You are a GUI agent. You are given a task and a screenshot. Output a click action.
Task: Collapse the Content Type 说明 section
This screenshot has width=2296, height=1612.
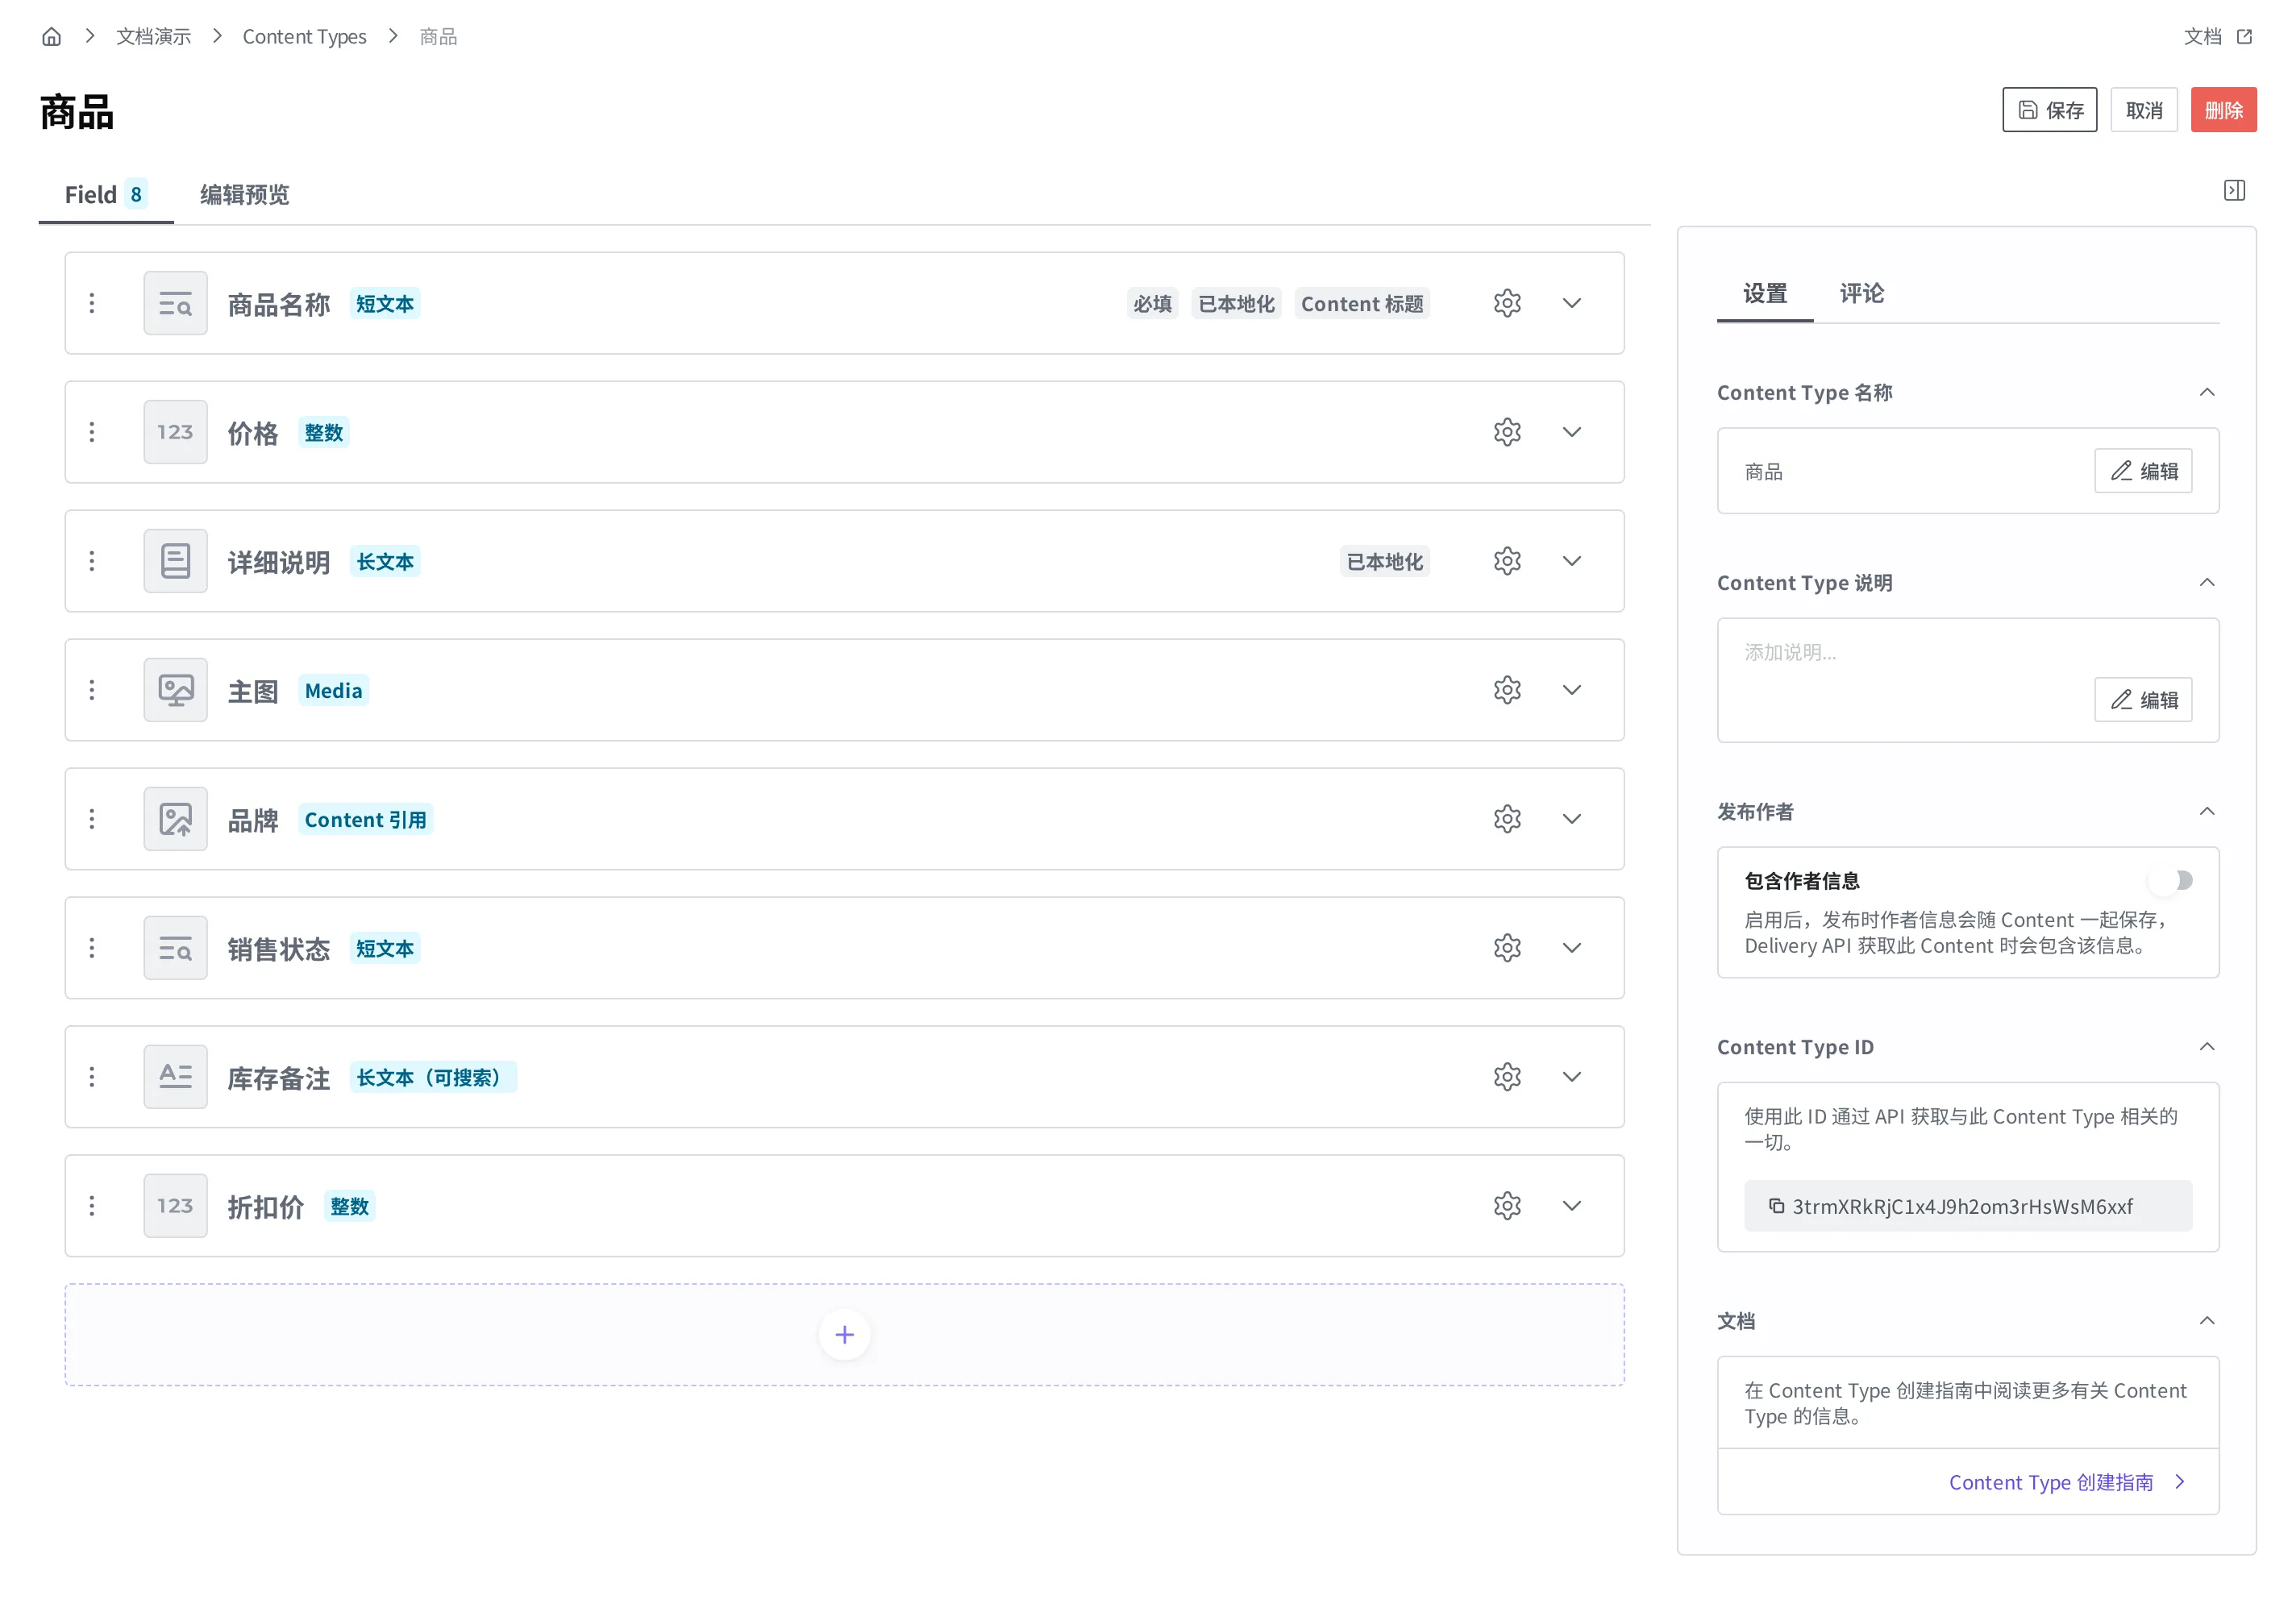[x=2207, y=582]
